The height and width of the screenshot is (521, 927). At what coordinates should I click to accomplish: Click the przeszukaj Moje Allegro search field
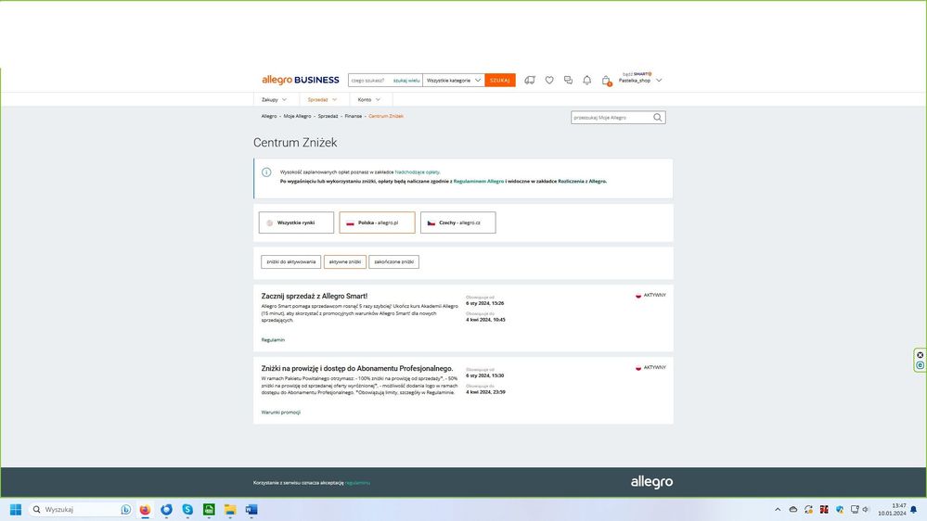611,118
